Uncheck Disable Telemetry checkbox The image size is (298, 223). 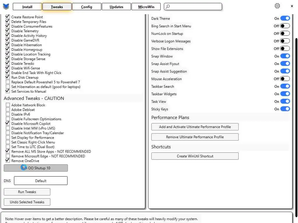tap(8, 31)
